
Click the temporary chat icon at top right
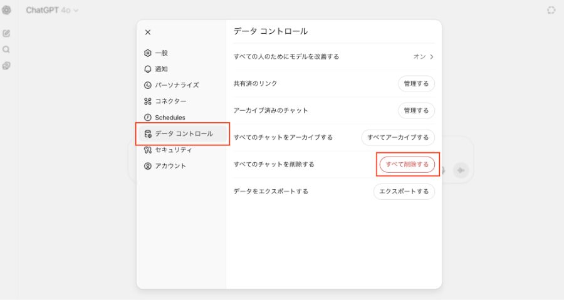pos(551,10)
